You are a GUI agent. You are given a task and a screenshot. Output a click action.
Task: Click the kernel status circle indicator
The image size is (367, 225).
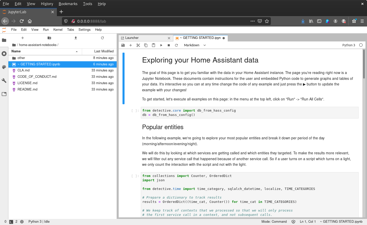tap(361, 45)
